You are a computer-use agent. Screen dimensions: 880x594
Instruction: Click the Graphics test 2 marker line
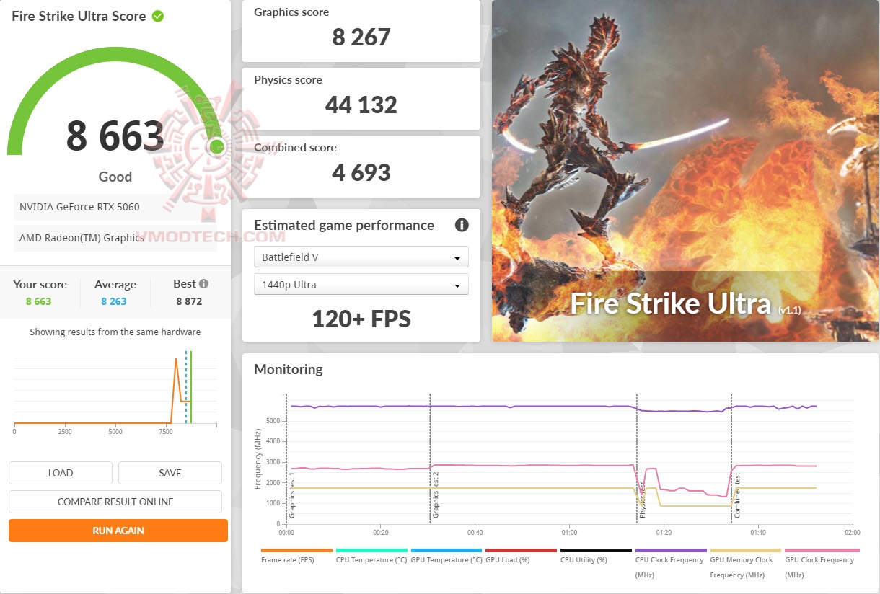430,459
